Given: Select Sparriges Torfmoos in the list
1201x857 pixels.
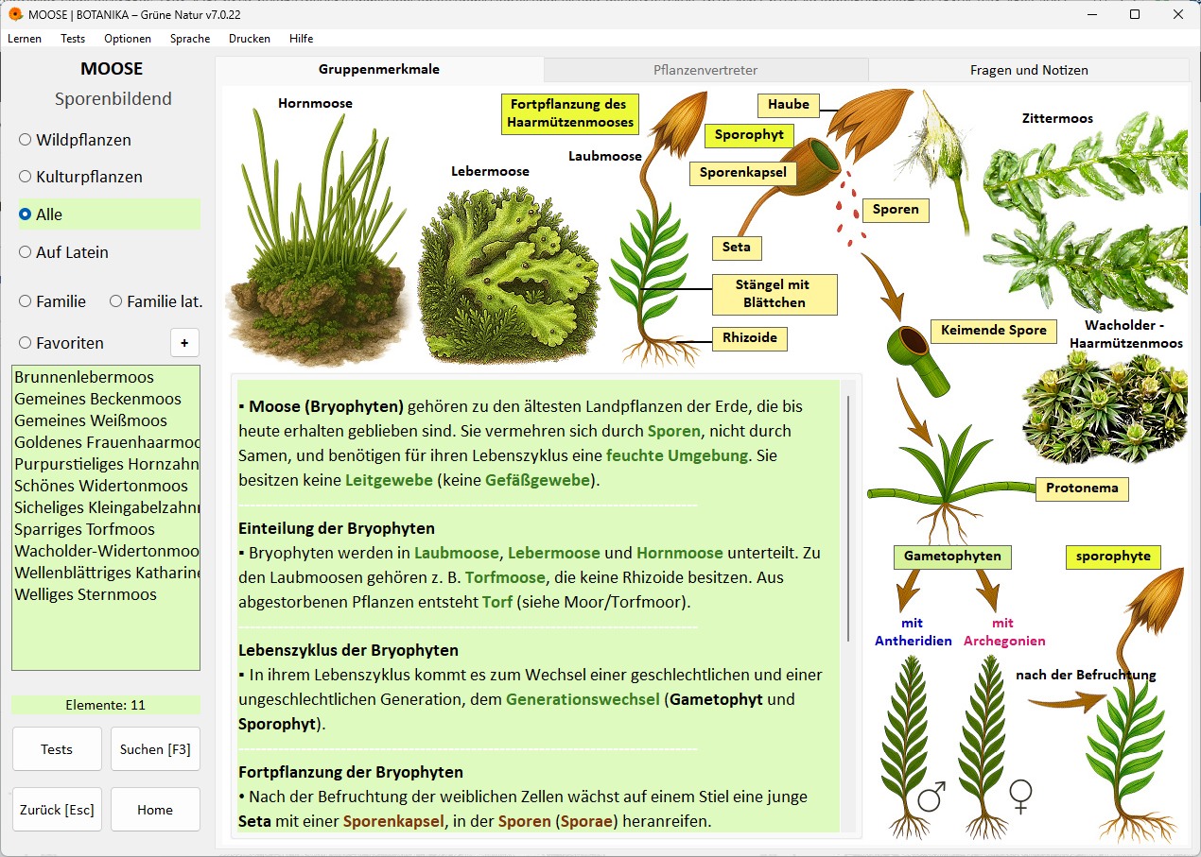Looking at the screenshot, I should pyautogui.click(x=106, y=529).
